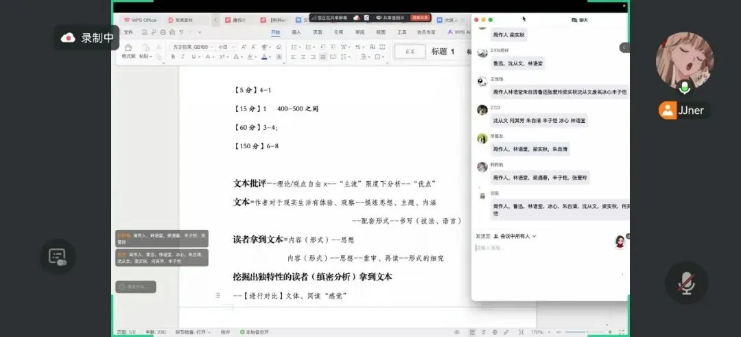Click the Format Painter (格式刷) icon

click(128, 48)
